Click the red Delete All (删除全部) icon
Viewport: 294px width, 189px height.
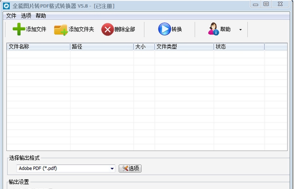108,29
